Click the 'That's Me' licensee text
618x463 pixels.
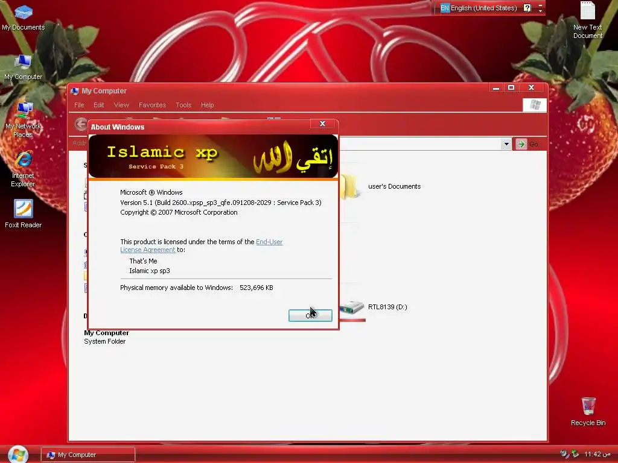pos(143,261)
